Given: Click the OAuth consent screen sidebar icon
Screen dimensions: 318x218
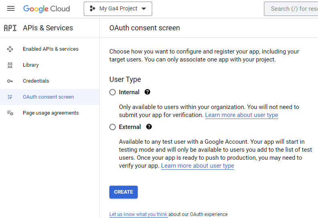Looking at the screenshot, I should point(10,97).
